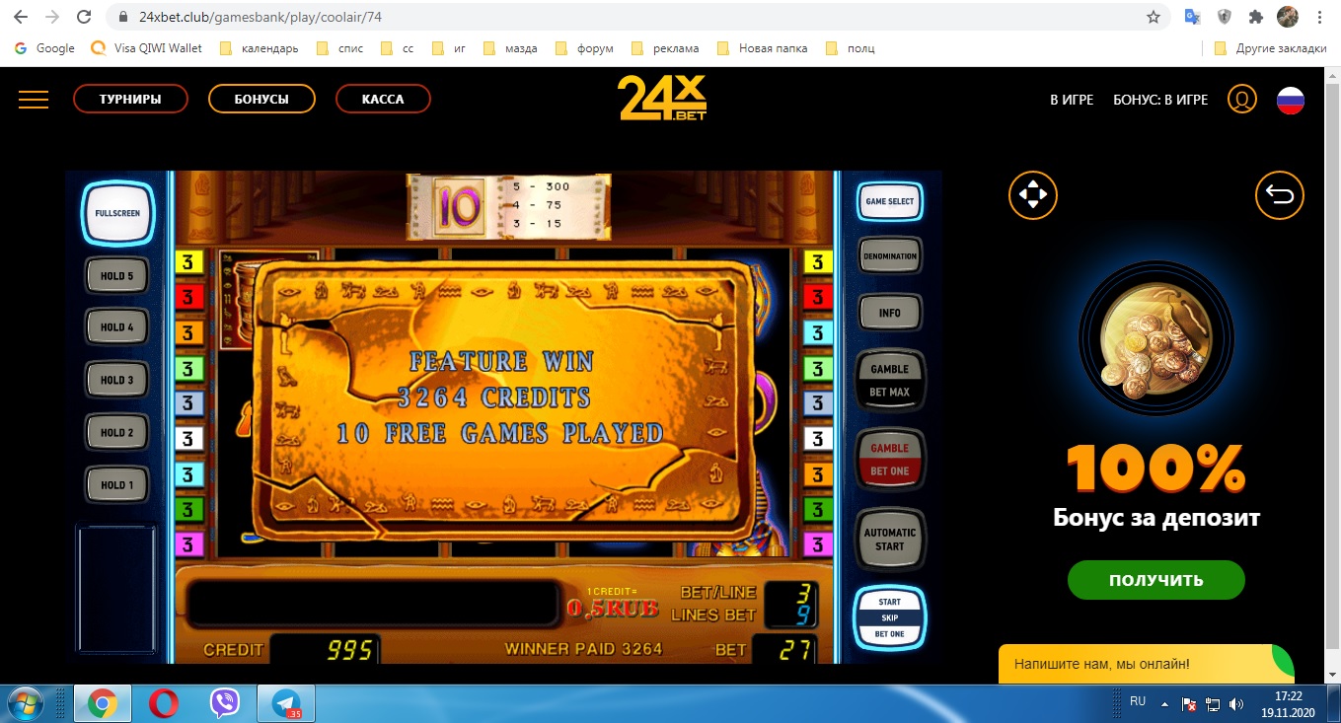Image resolution: width=1341 pixels, height=723 pixels.
Task: Open the Chrome three-dot menu
Action: 1319,17
